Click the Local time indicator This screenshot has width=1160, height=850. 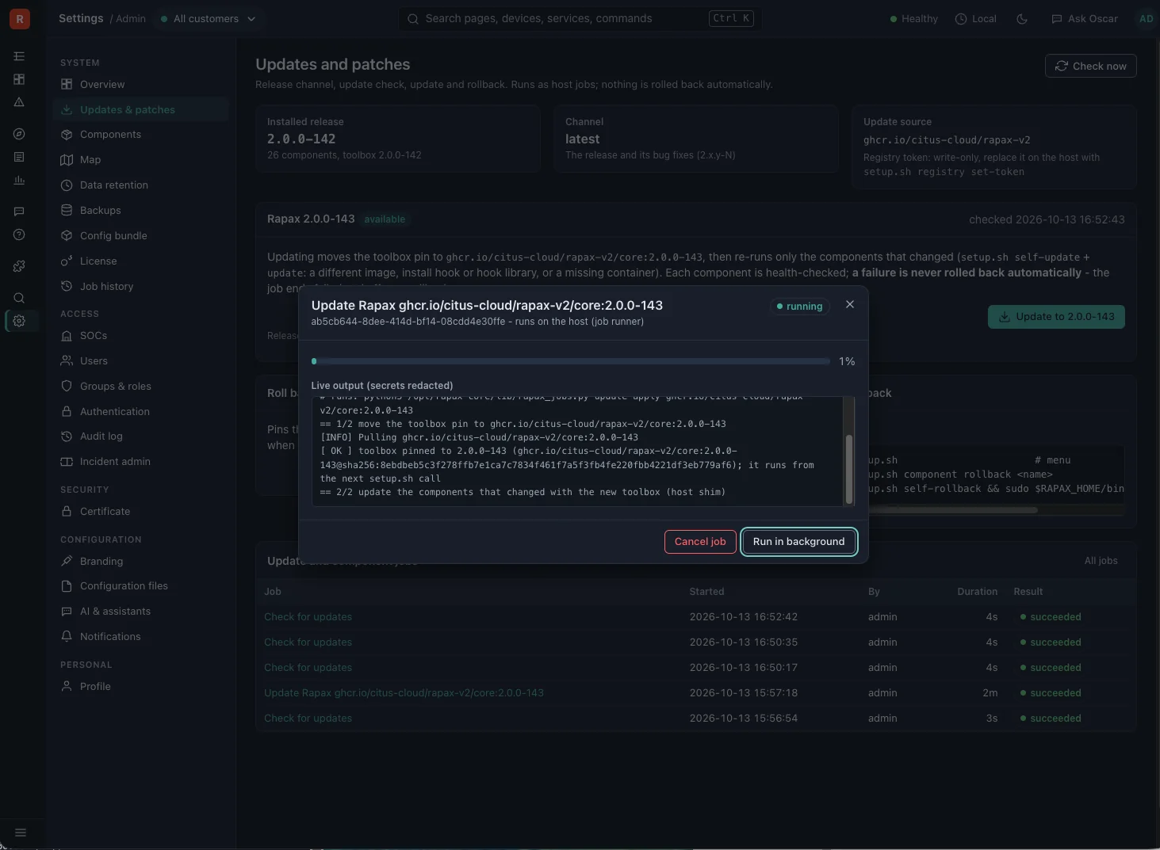click(975, 19)
